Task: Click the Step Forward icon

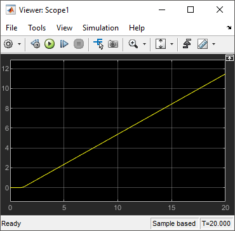Action: [64, 44]
